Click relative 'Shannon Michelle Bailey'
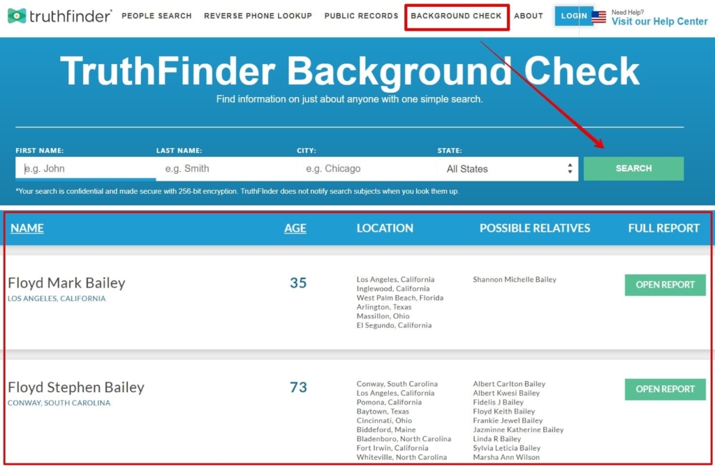This screenshot has width=715, height=469. pyautogui.click(x=515, y=279)
